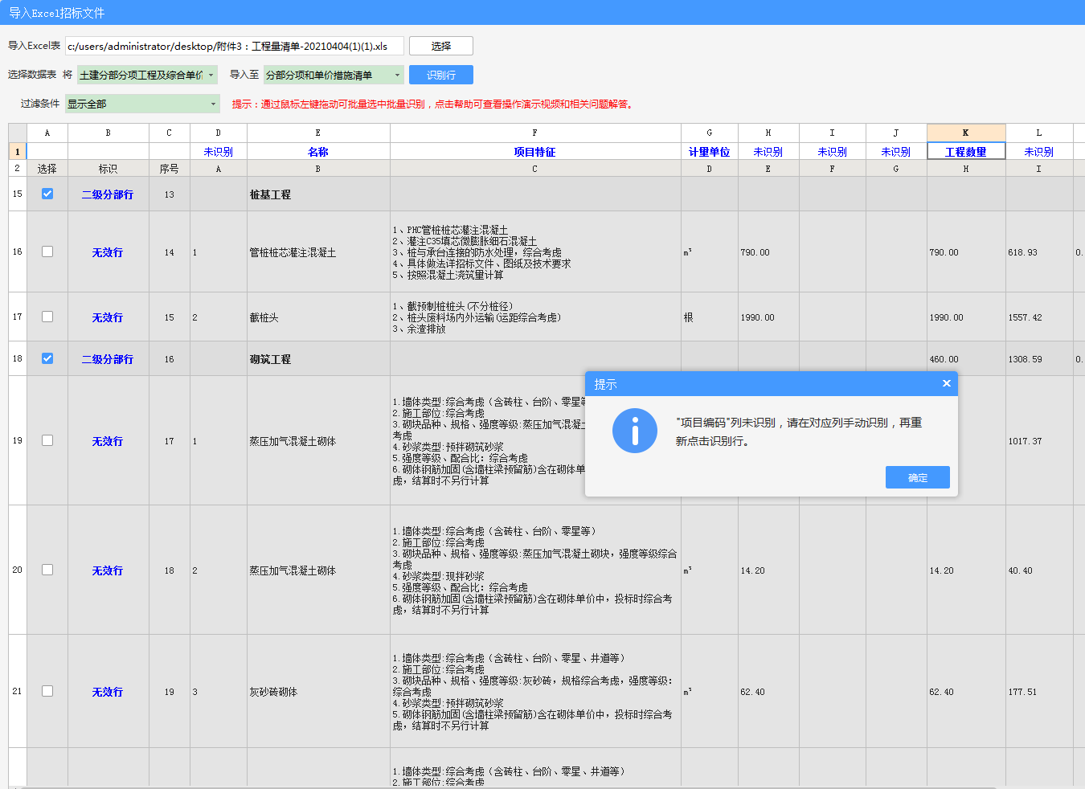Click 二级分部行 label in the 桩基工程 row
This screenshot has height=789, width=1085.
[x=108, y=194]
